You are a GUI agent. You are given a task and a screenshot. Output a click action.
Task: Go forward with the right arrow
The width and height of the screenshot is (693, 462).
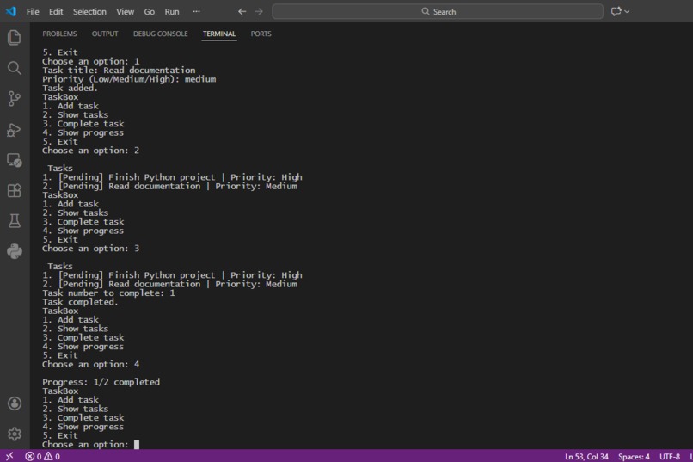[259, 11]
